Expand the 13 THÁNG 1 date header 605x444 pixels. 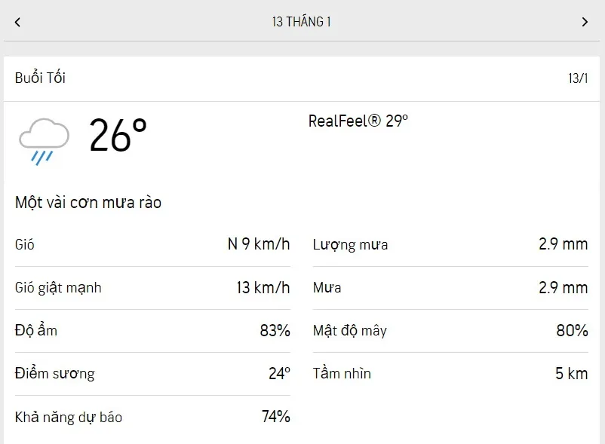tap(302, 22)
